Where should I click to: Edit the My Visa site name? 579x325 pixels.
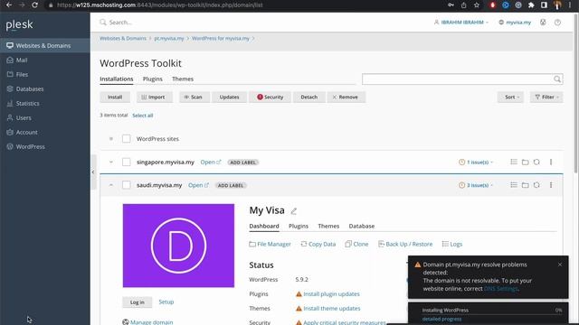[293, 211]
